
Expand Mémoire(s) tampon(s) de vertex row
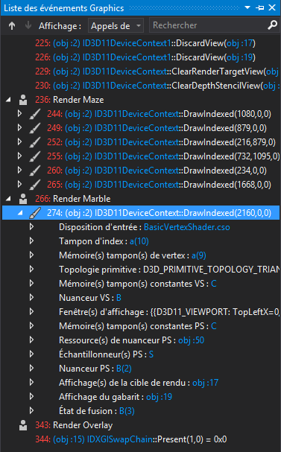point(32,255)
